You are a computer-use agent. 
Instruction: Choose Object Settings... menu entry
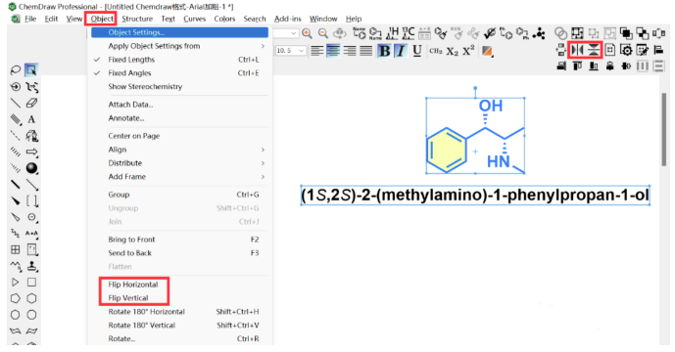(179, 32)
